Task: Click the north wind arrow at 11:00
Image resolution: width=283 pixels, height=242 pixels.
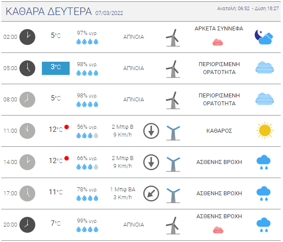Action: pos(151,131)
